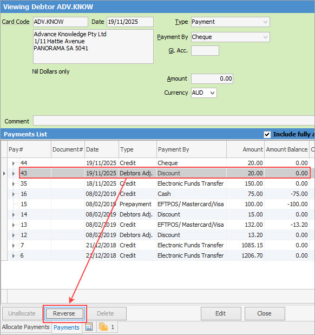Click the -100.00 balance cell
The height and width of the screenshot is (335, 315).
click(x=287, y=204)
